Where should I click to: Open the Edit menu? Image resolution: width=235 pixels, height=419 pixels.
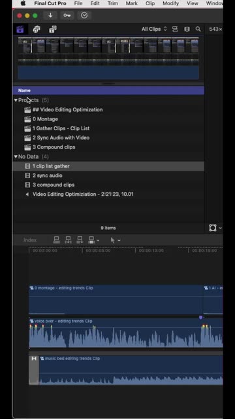pyautogui.click(x=95, y=3)
